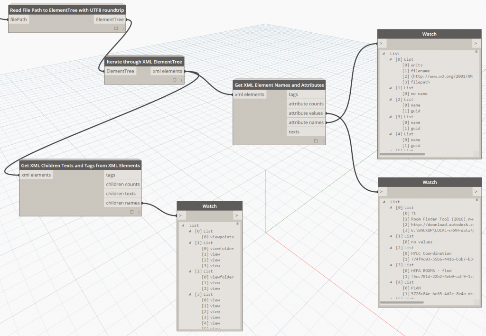Click lacing indicator on Get XML Children Texts node
Image resolution: width=486 pixels, height=336 pixels.
coord(139,212)
